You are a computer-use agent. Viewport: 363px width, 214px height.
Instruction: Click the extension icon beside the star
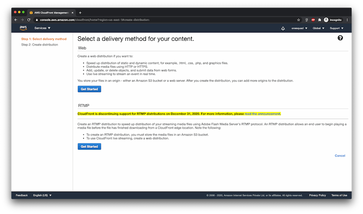point(306,20)
